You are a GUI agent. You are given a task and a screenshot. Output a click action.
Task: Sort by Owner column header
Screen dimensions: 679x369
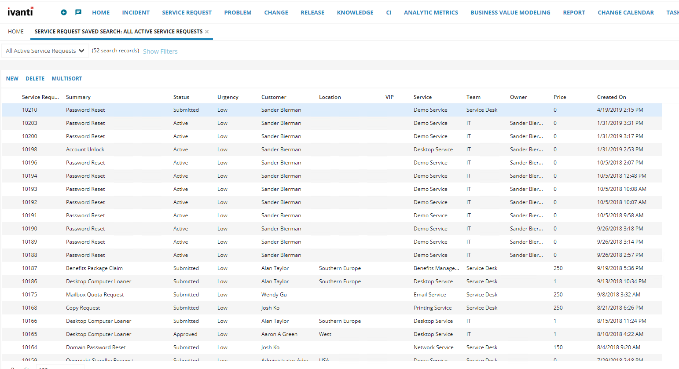pyautogui.click(x=518, y=97)
